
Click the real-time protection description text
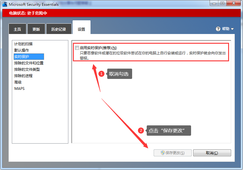153,56
